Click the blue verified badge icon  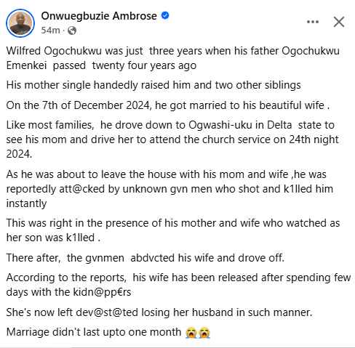(165, 15)
